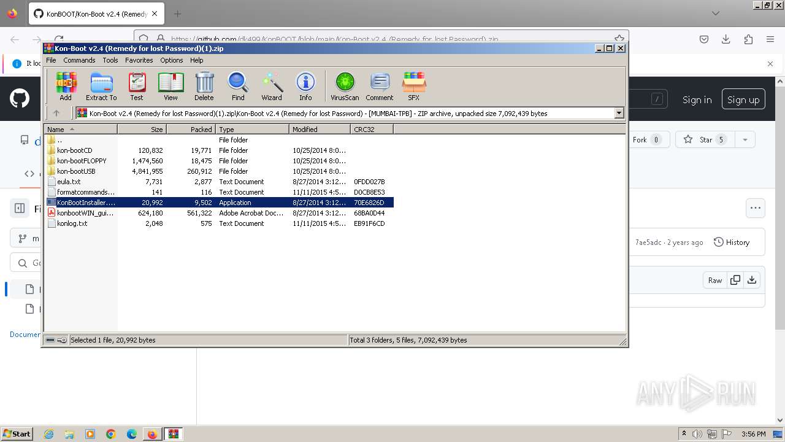Click the View toolbar icon
This screenshot has width=785, height=442.
click(170, 86)
